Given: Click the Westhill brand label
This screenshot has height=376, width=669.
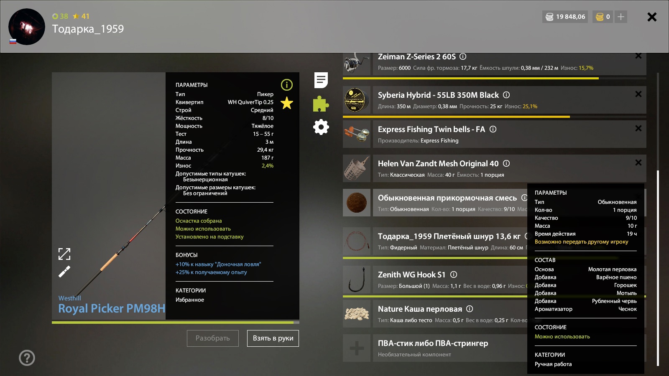Looking at the screenshot, I should (69, 298).
